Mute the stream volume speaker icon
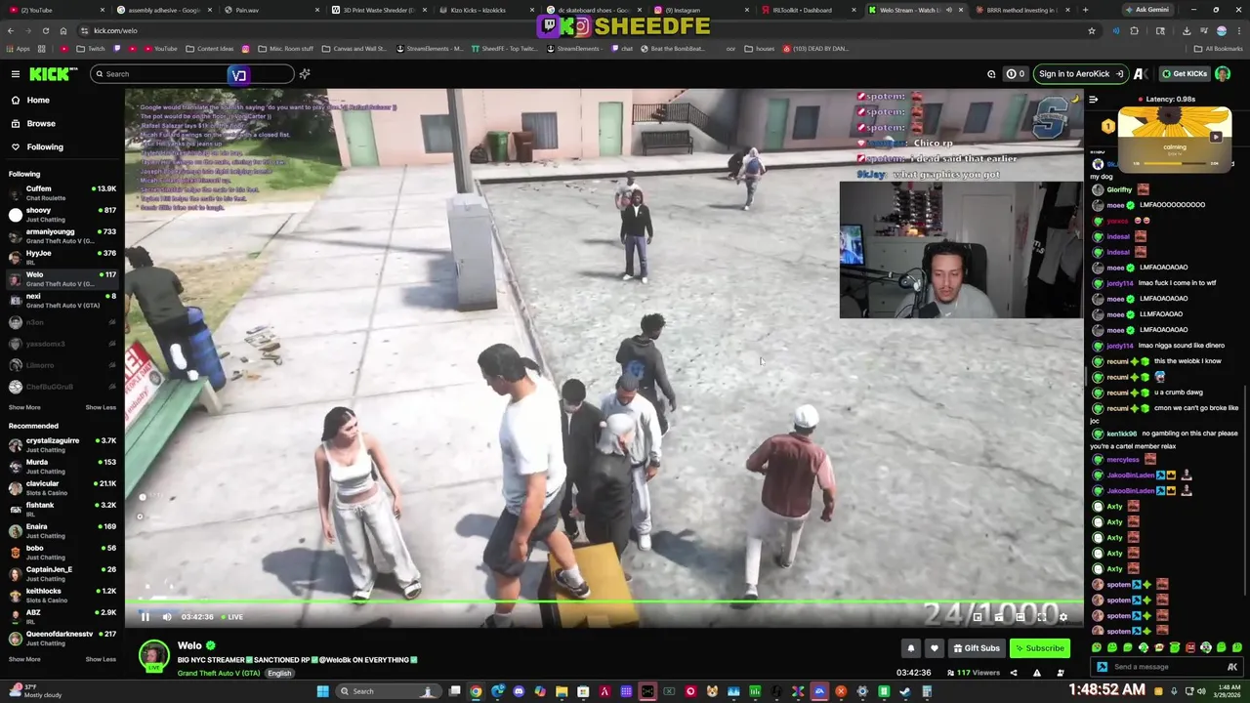The image size is (1250, 703). (x=167, y=616)
